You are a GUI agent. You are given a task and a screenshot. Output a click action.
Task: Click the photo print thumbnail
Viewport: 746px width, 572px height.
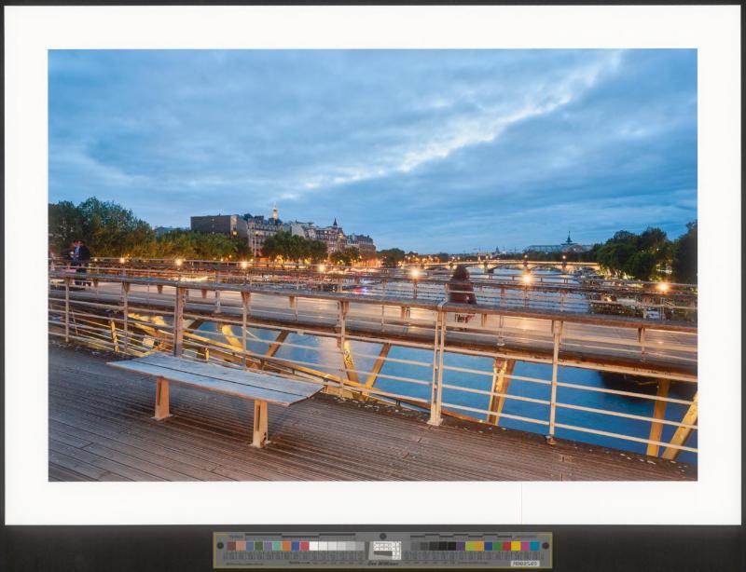click(372, 265)
